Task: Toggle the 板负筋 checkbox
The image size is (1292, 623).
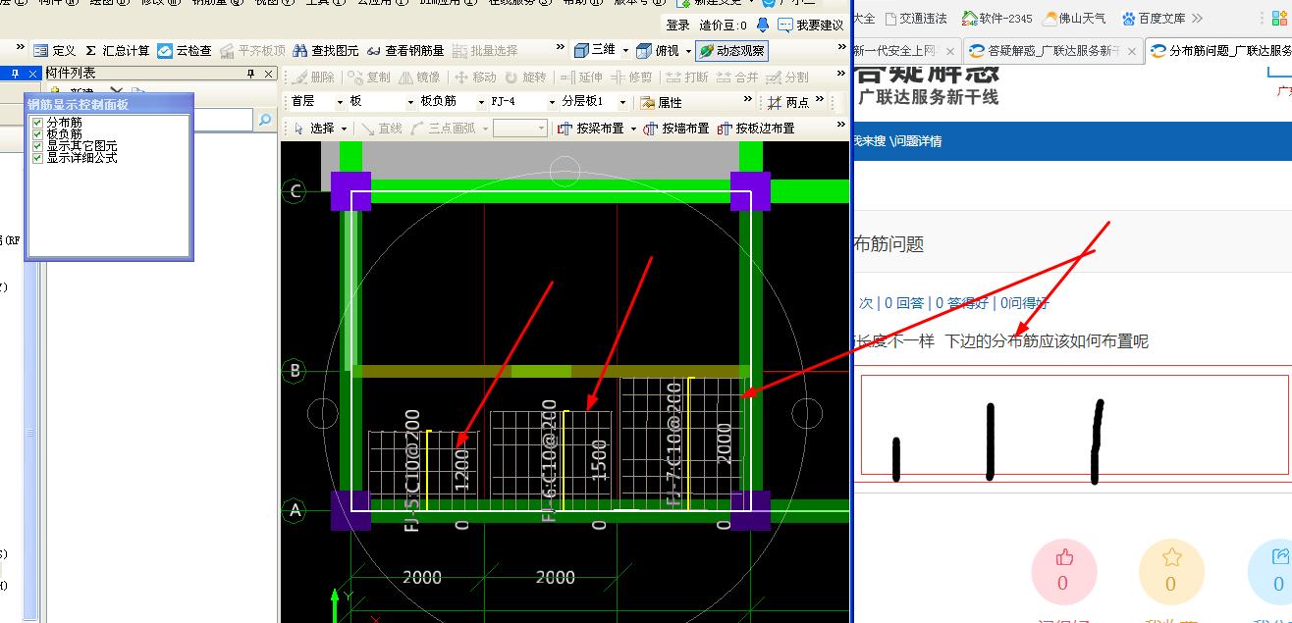Action: 37,134
